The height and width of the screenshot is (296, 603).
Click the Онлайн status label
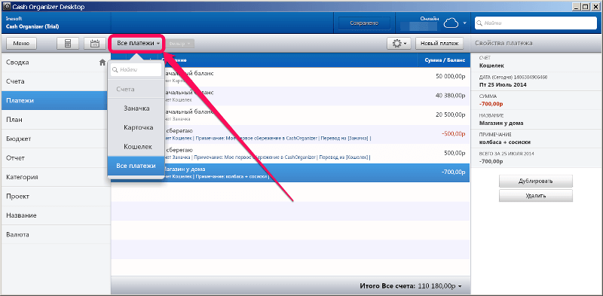click(x=430, y=18)
